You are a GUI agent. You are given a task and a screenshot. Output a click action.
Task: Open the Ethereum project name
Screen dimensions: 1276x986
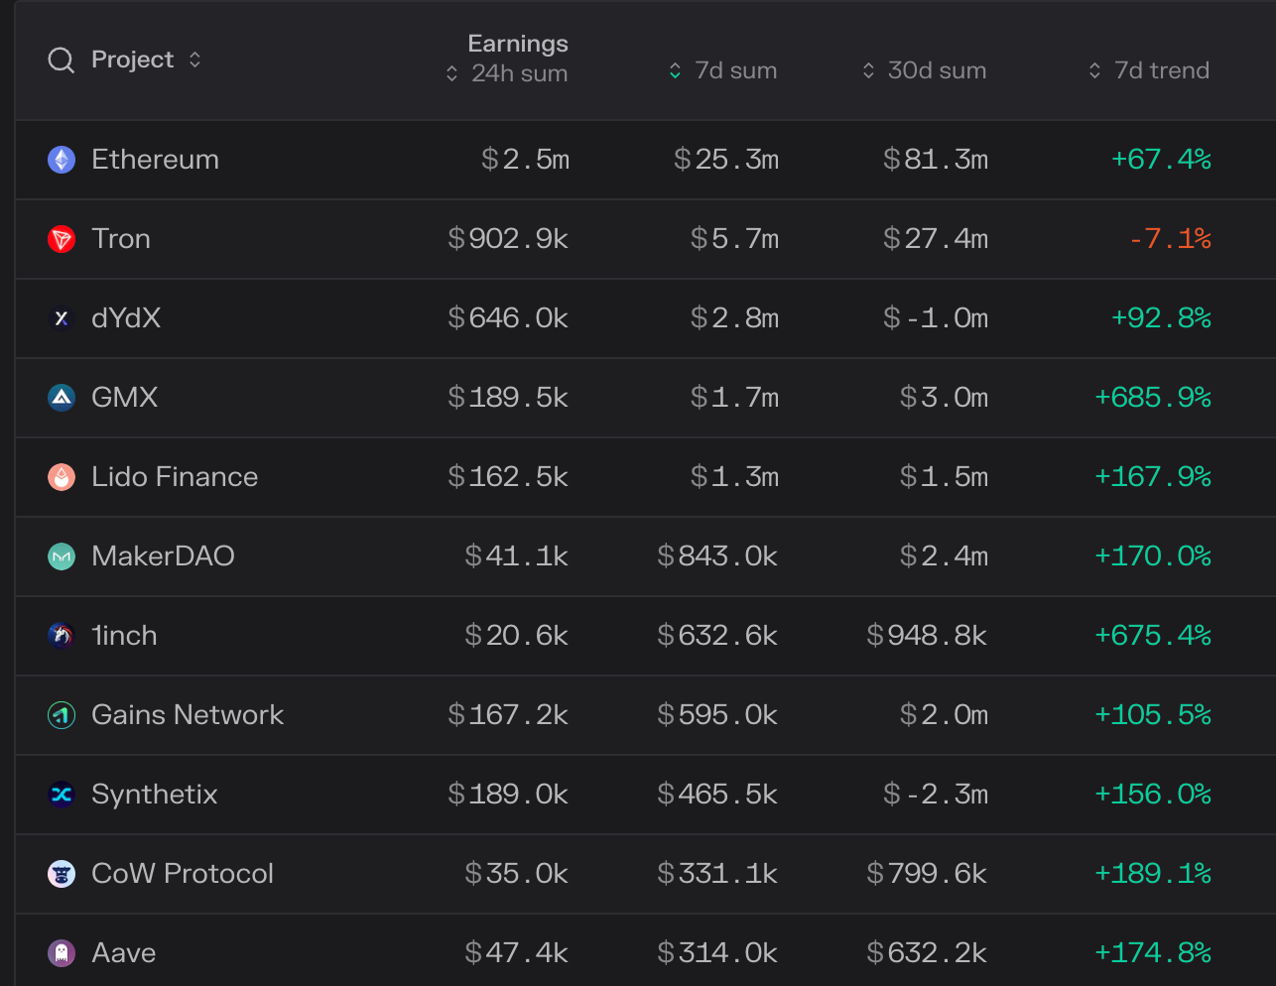point(155,160)
